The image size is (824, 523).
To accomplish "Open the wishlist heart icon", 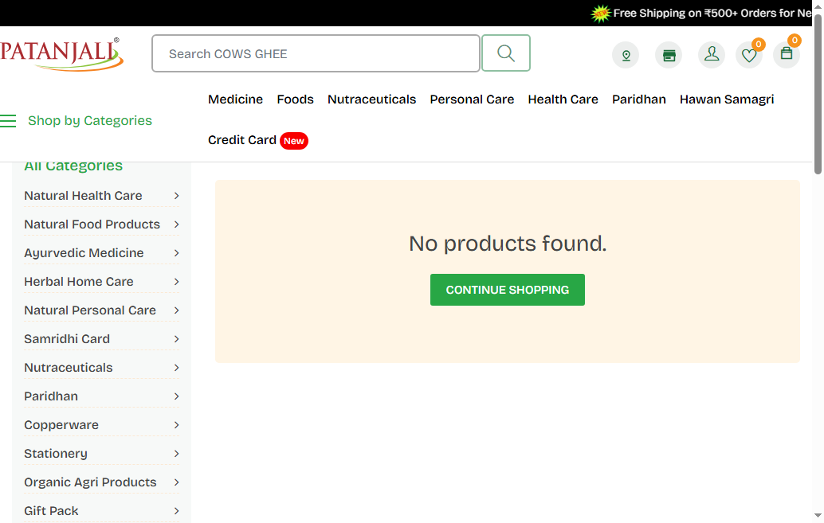I will point(749,55).
